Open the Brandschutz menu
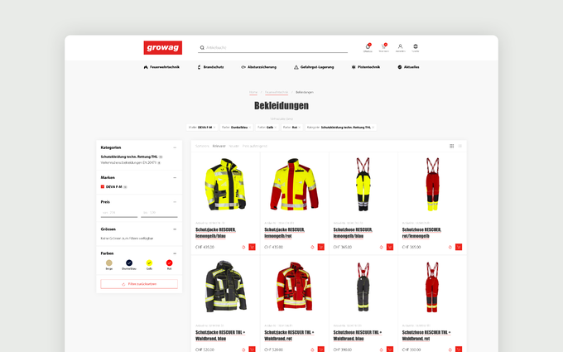Screen dimensions: 563x352 coord(210,67)
